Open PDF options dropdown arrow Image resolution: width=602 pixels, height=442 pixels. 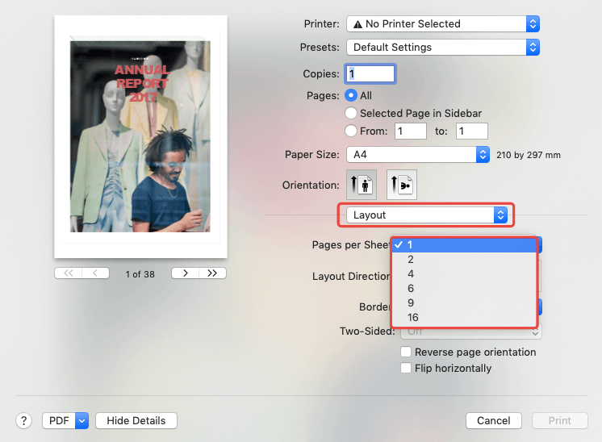82,420
